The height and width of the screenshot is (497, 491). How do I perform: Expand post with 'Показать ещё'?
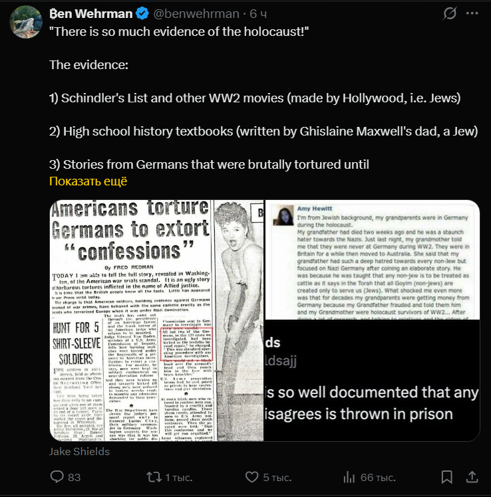[88, 181]
